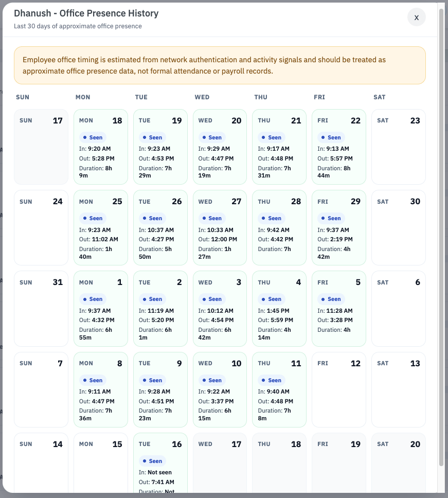
Task: Click the Seen badge on Tuesday 9
Action: [x=152, y=380]
